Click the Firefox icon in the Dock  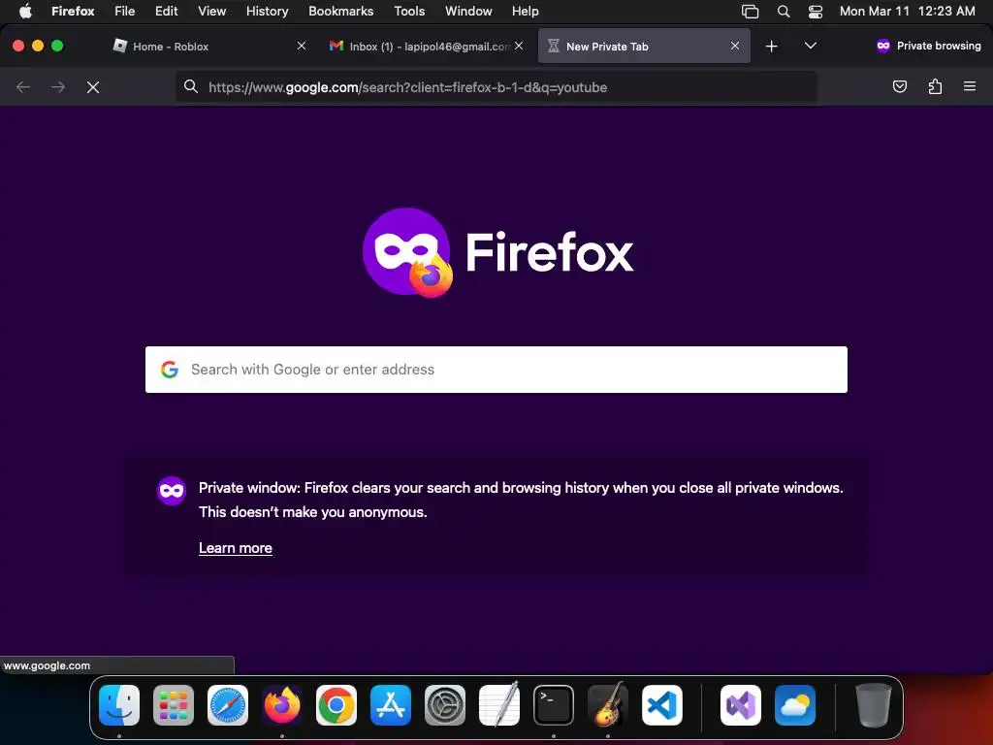pyautogui.click(x=282, y=705)
